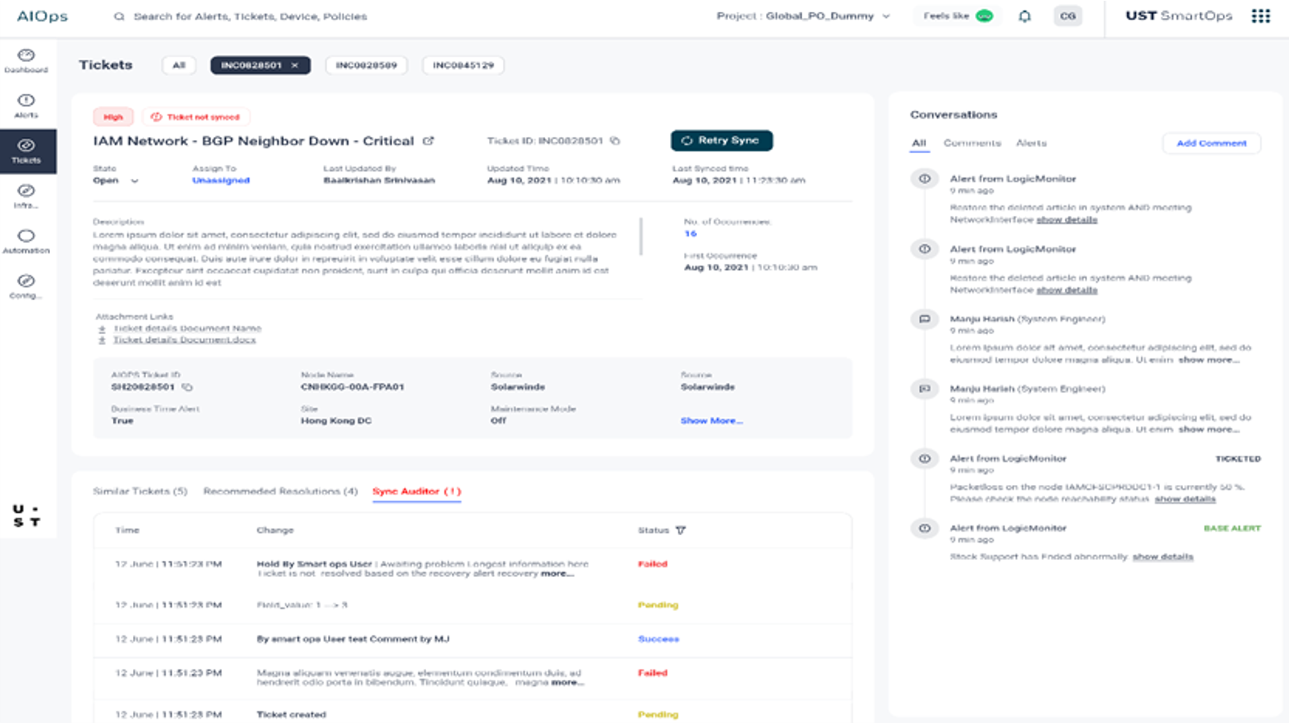The width and height of the screenshot is (1289, 723).
Task: Click the Add Comment button
Action: (x=1211, y=143)
